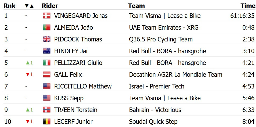Click the green up arrow for Pellizzari
256x127 pixels.
[27, 63]
